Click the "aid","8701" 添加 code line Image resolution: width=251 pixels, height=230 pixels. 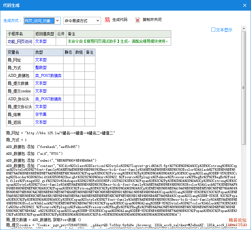(x=34, y=154)
